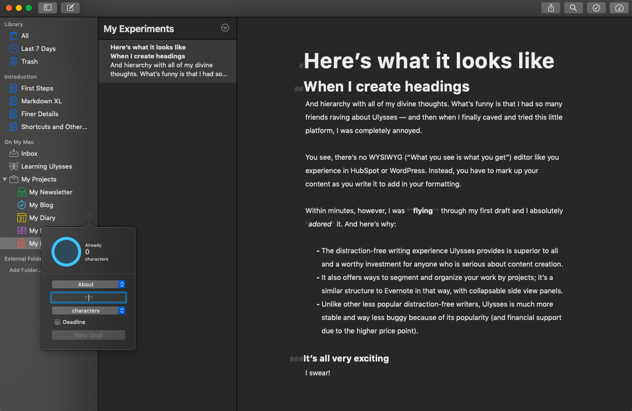Click the red selected group icon
This screenshot has height=411, width=632.
(21, 243)
